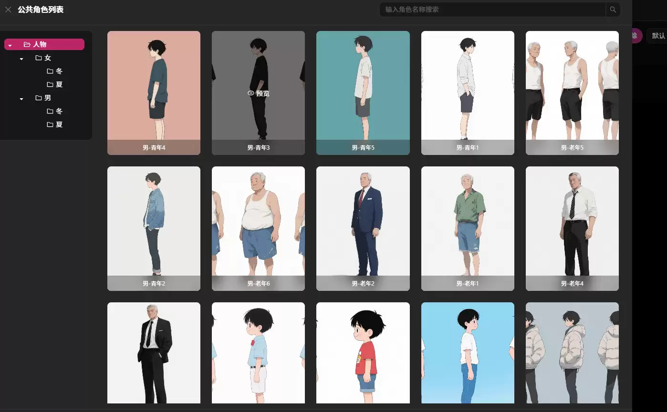Open the 夏 folder under 女

tap(55, 84)
